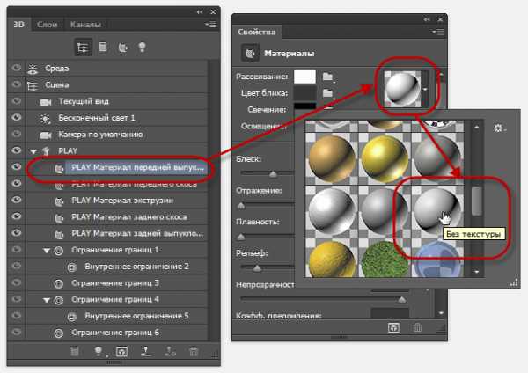This screenshot has height=373, width=528.
Task: Open Цвет блика texture folder menu
Action: coord(328,93)
